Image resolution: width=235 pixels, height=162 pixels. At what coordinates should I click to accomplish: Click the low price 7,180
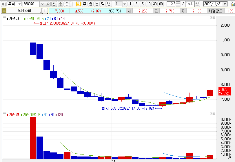coord(197,11)
